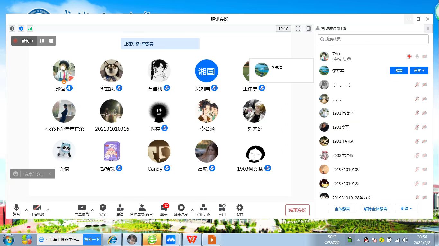This screenshot has width=439, height=246.
Task: Click the Security (安全) shield icon
Action: click(103, 210)
